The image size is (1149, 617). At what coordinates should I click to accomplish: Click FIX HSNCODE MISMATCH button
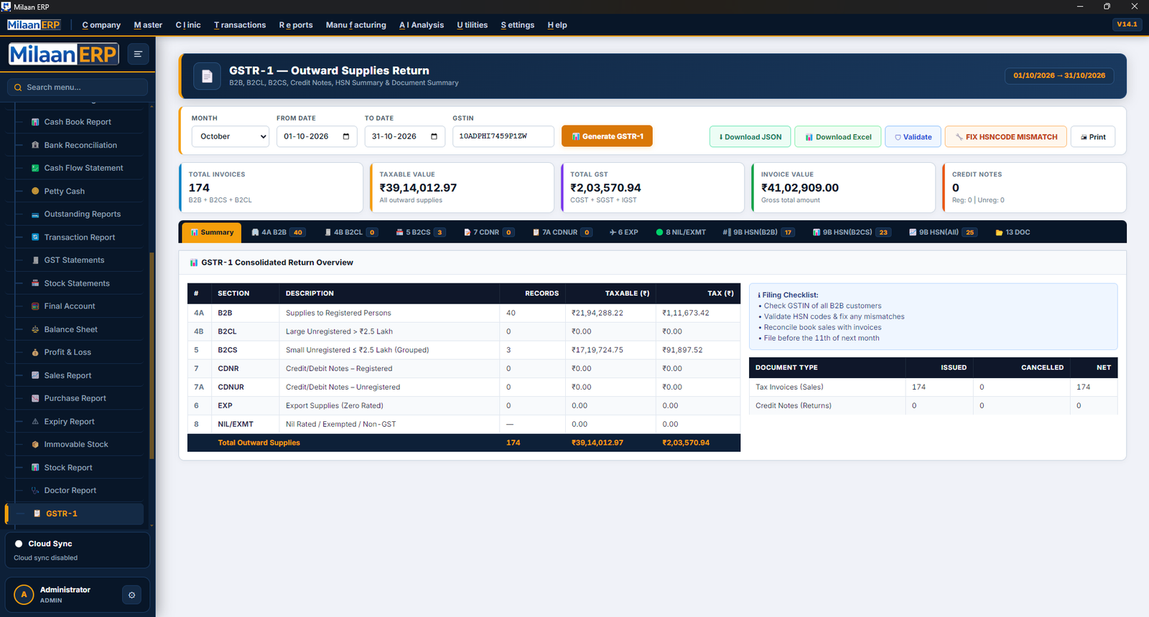pos(1006,137)
